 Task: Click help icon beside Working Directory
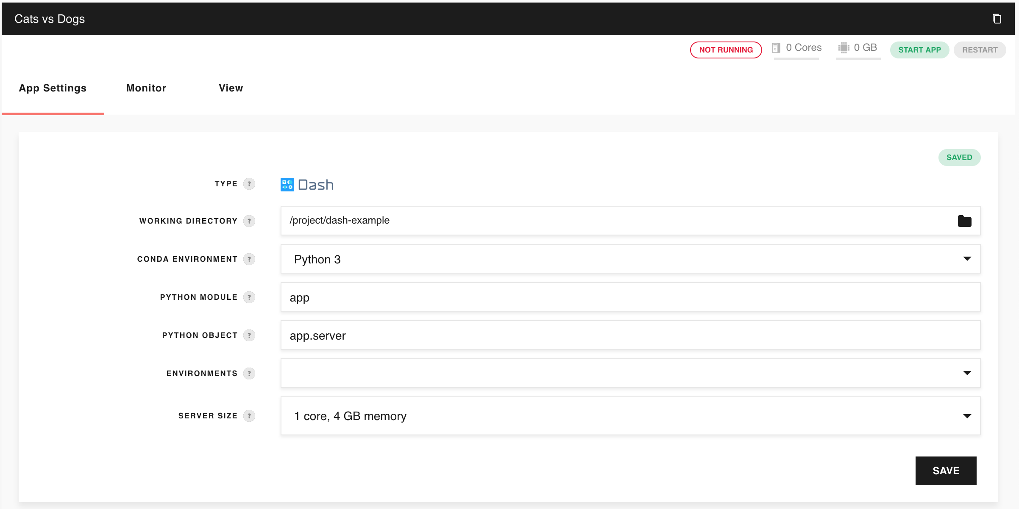pyautogui.click(x=249, y=221)
